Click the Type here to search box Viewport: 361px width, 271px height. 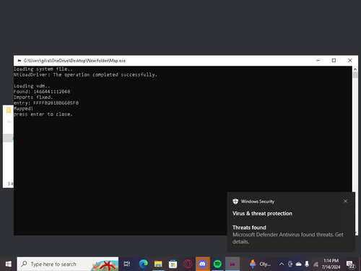coord(68,264)
